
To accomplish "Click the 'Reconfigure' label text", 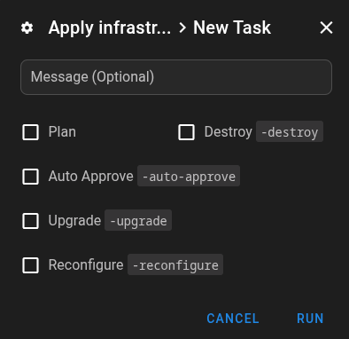I will 86,265.
